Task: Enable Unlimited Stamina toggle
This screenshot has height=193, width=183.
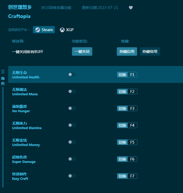Action: tap(72, 125)
